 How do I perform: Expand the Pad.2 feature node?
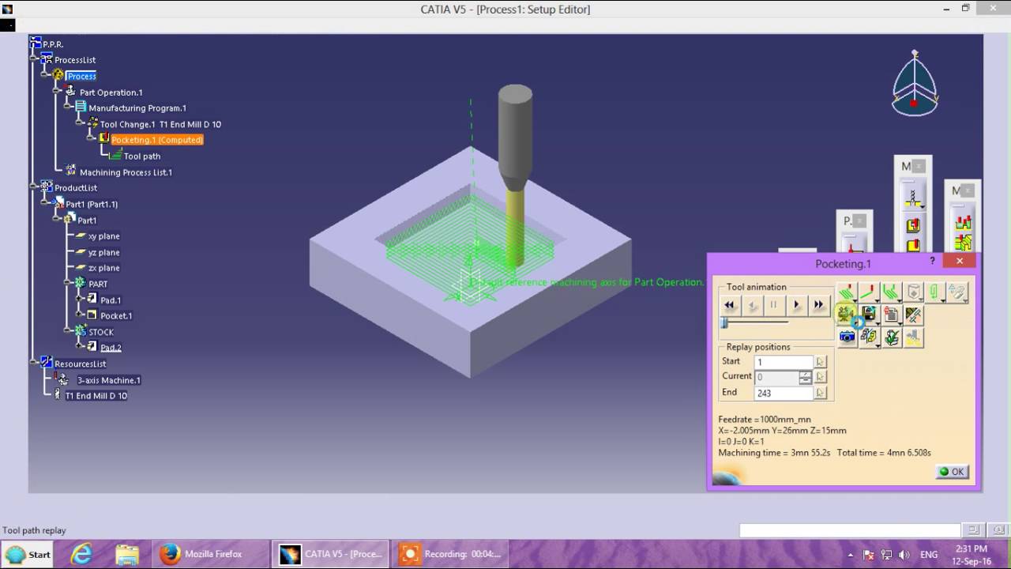tap(80, 347)
